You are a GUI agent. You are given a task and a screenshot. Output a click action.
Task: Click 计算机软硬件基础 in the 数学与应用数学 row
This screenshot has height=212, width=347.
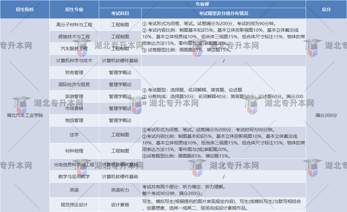[120, 177]
